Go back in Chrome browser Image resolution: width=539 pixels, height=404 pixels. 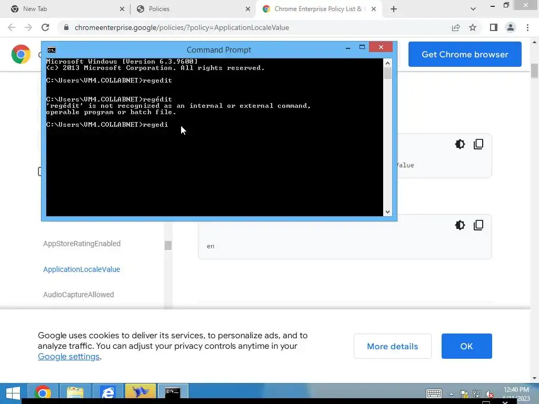pos(12,27)
